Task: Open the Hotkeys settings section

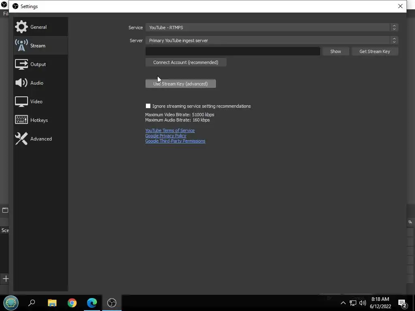Action: 41,120
